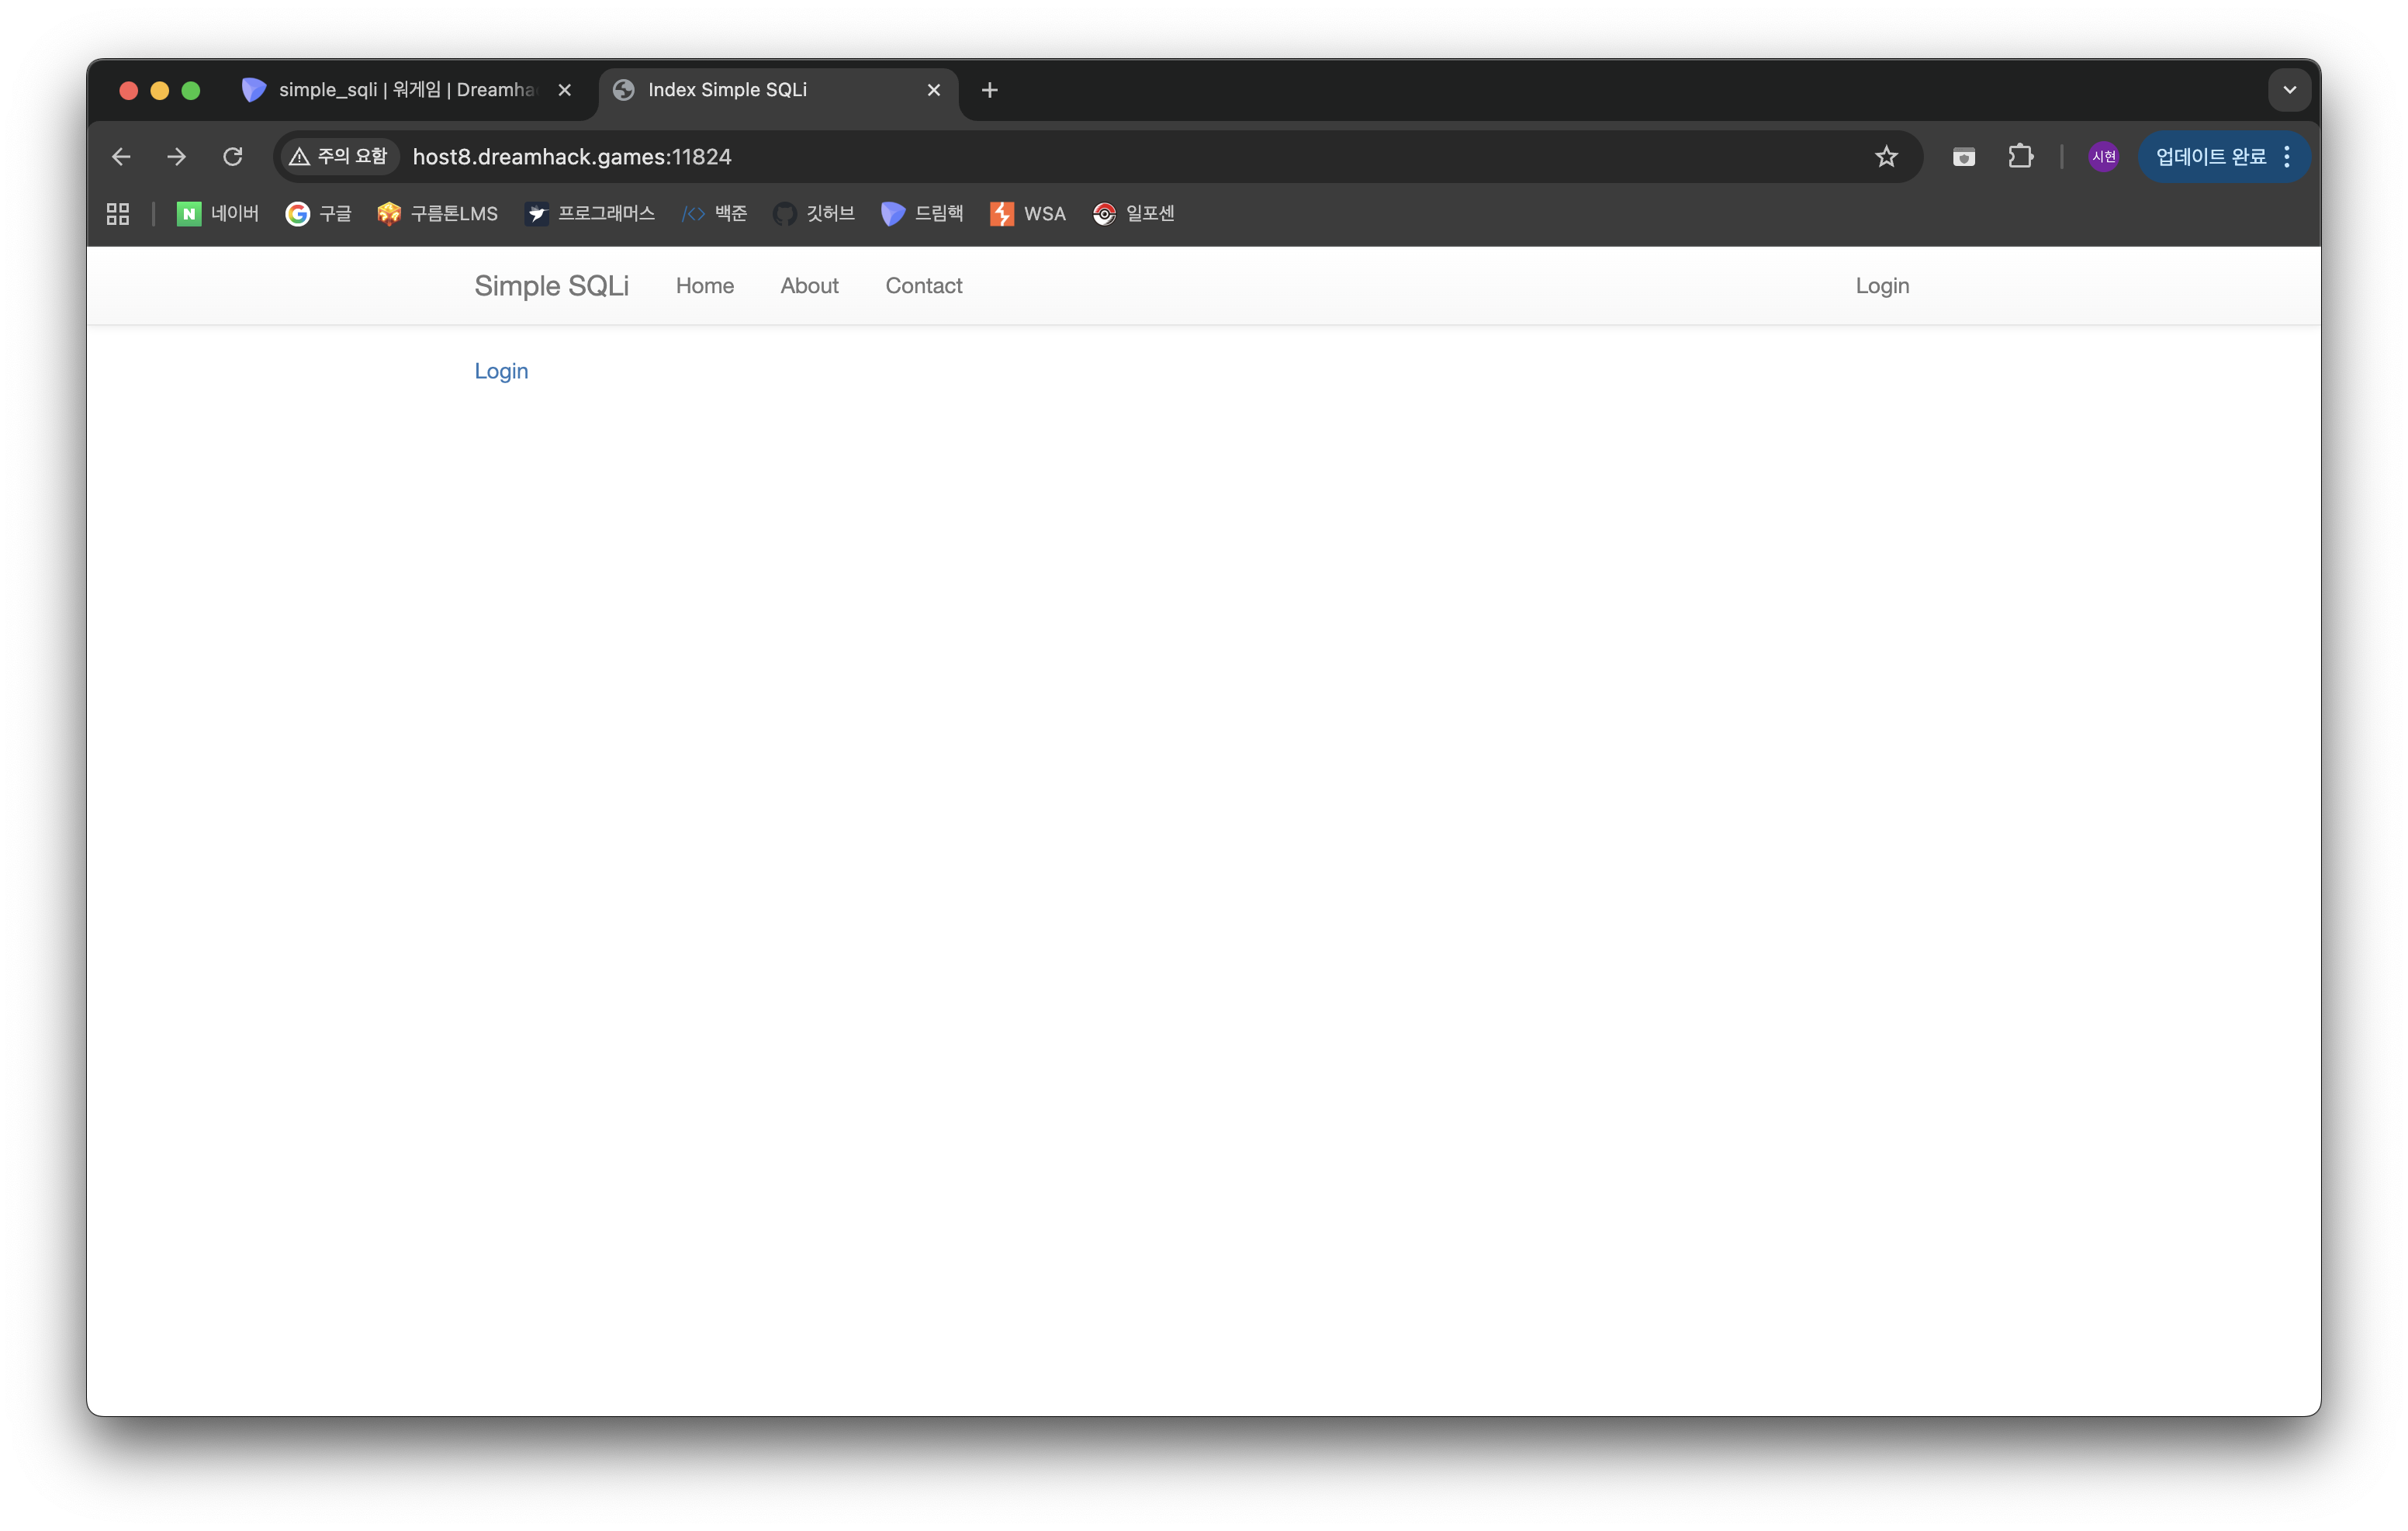Go to the Contact navbar item
Viewport: 2408px width, 1531px height.
pyautogui.click(x=923, y=286)
